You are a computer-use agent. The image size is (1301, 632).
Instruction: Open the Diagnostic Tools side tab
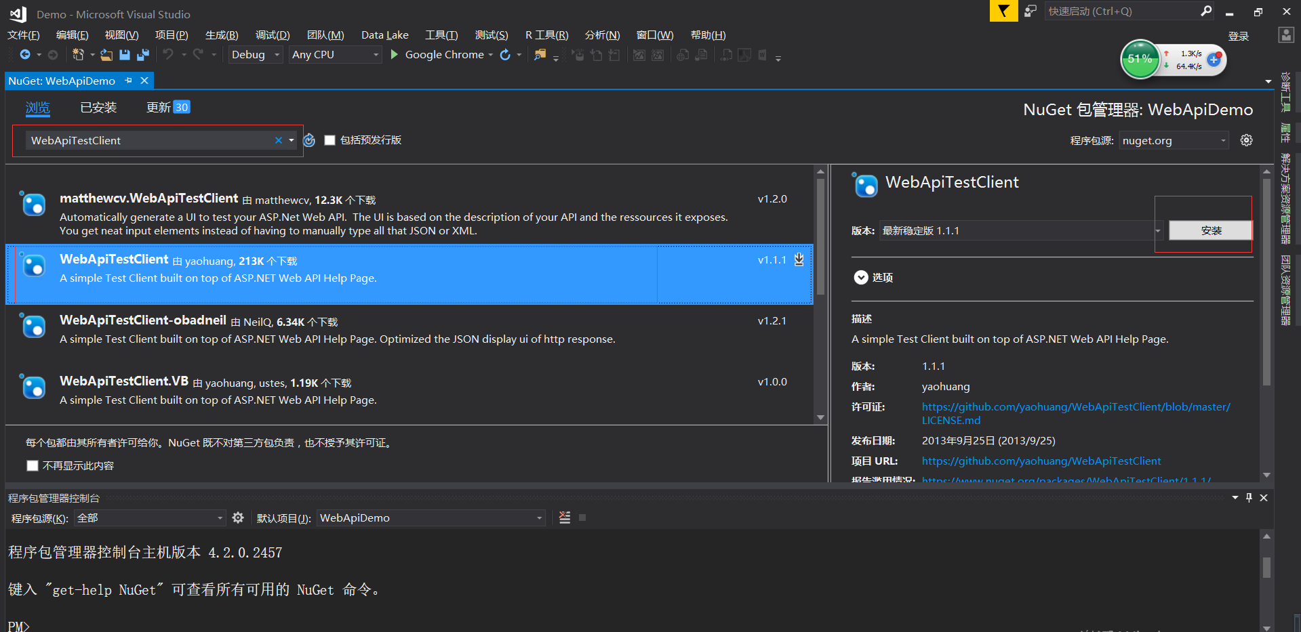pos(1286,91)
